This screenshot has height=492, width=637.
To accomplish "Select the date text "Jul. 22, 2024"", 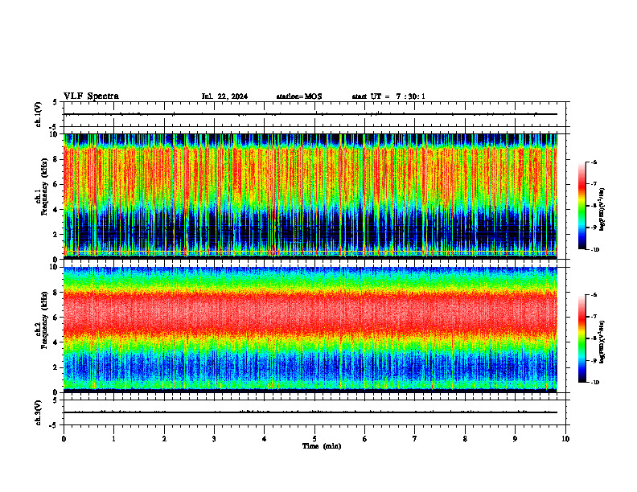I will click(224, 96).
